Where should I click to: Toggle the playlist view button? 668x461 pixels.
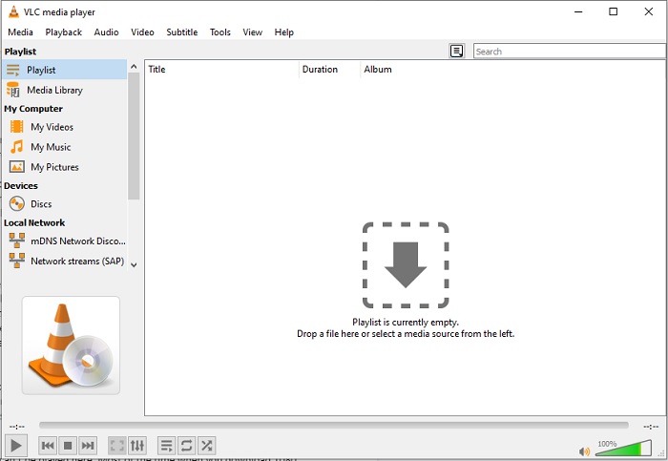click(167, 446)
